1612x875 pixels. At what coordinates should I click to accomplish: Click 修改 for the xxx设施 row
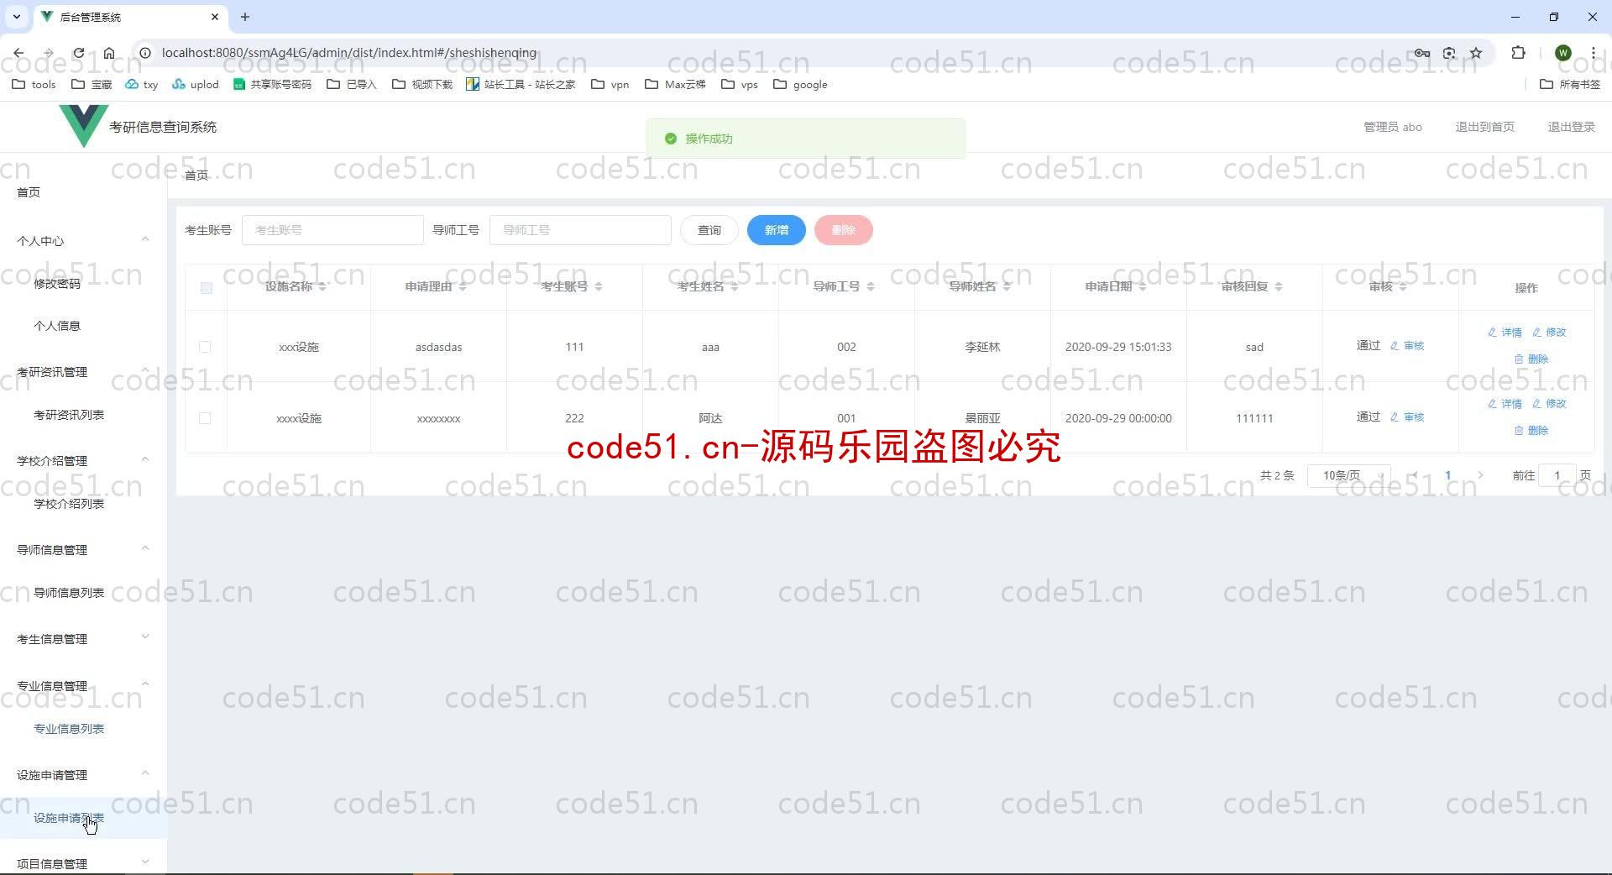(1549, 333)
